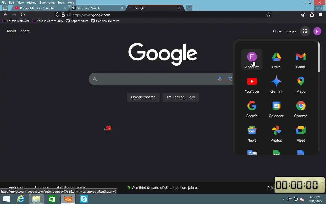Viewport: 326px width, 204px height.
Task: Click I'm Feeling Lucky button
Action: (181, 97)
